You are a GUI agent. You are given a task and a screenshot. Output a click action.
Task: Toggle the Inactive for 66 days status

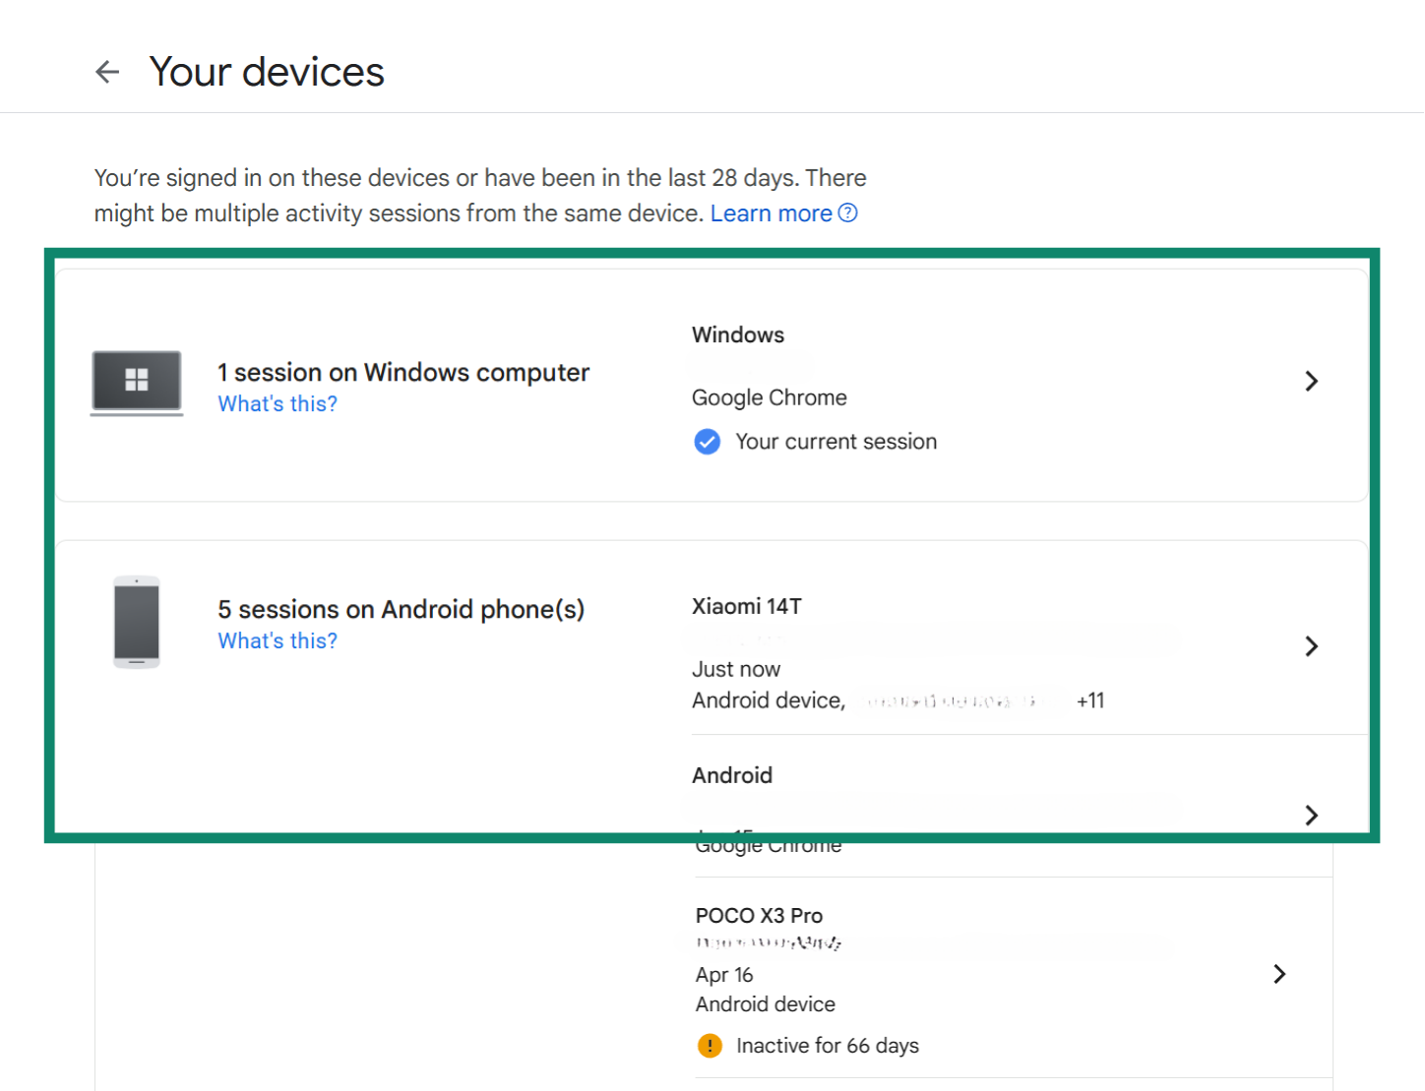(x=827, y=1046)
